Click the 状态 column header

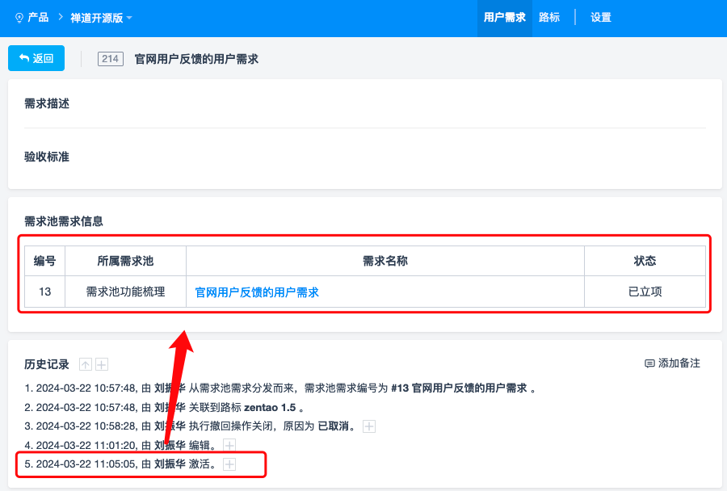(x=645, y=261)
